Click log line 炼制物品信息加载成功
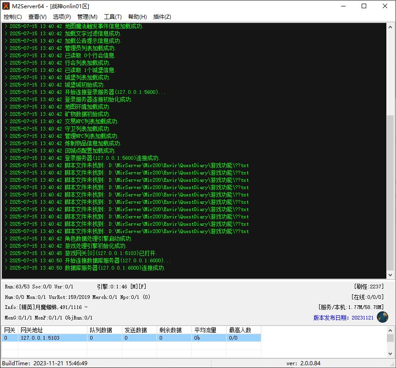The height and width of the screenshot is (368, 396). click(63, 143)
